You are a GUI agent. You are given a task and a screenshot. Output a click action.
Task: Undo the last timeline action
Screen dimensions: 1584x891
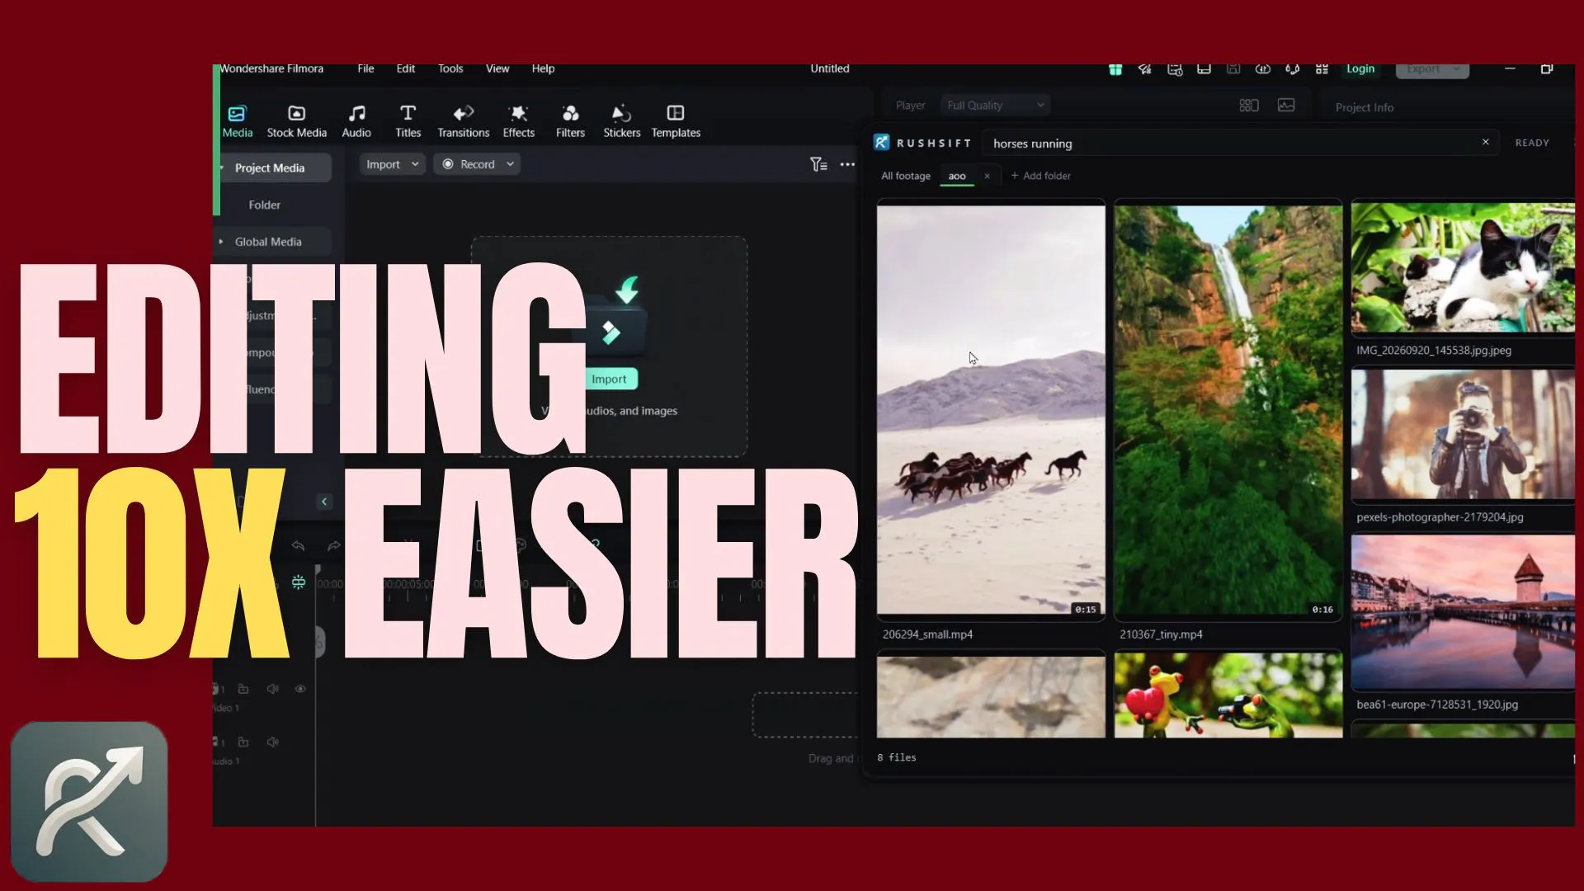298,545
